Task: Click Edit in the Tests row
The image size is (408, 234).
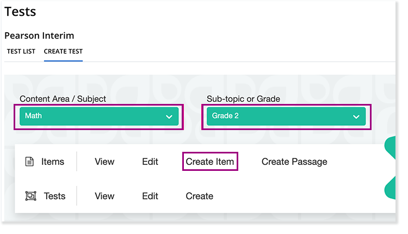Action: point(150,196)
